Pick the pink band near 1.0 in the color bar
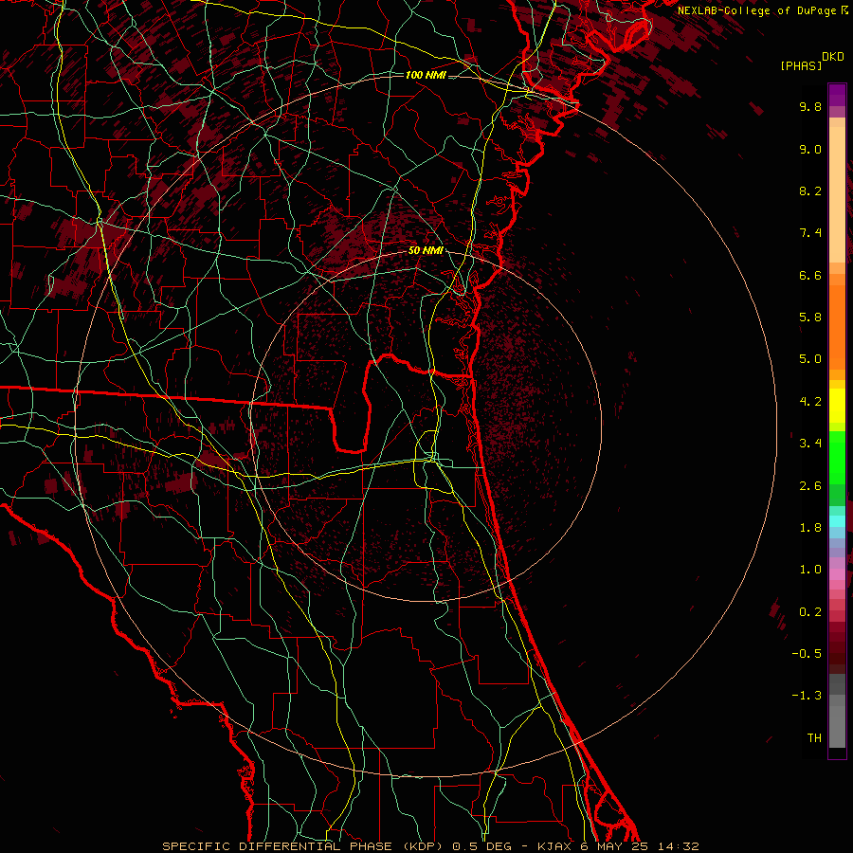 coord(837,574)
